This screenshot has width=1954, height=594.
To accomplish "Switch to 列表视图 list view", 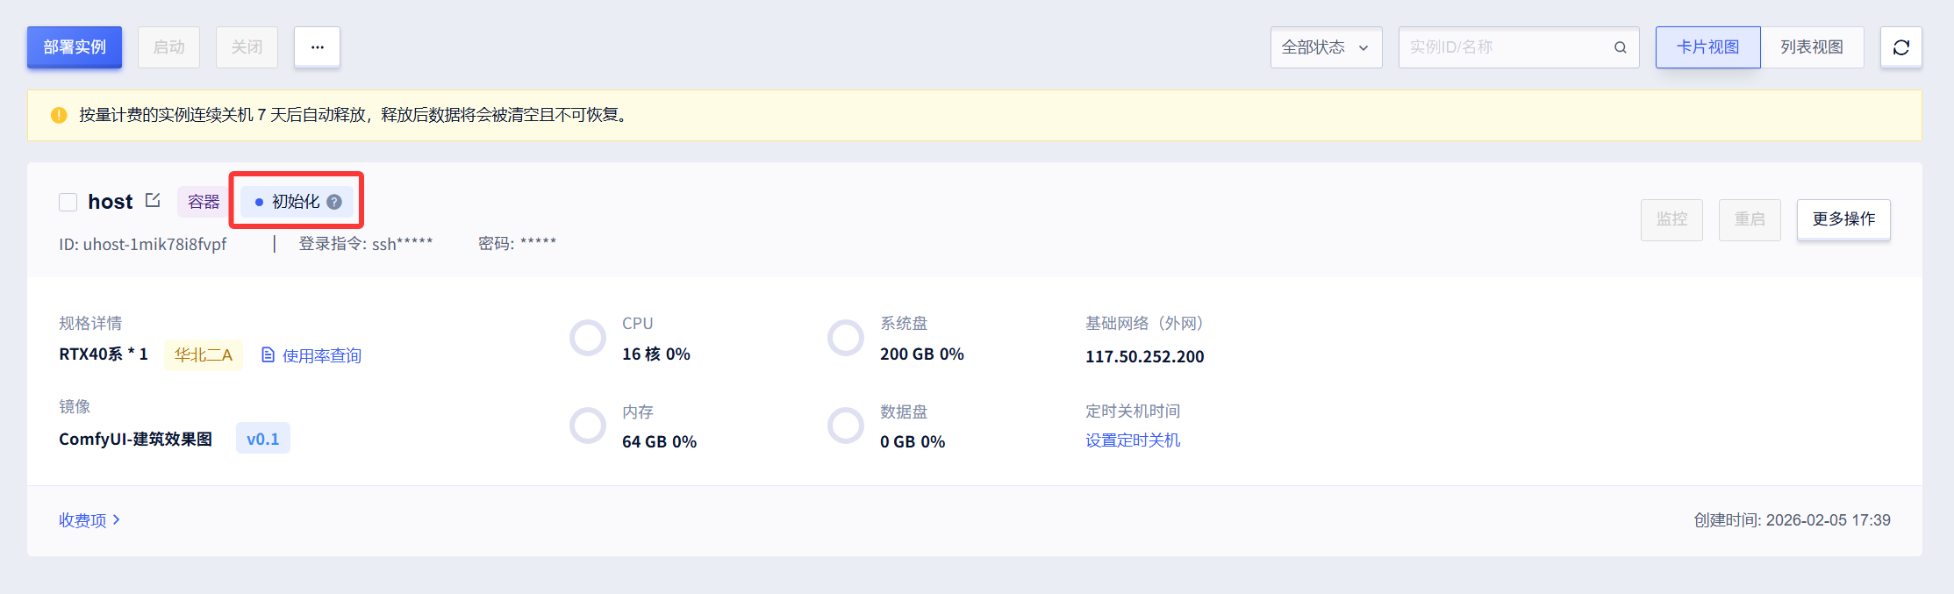I will click(1811, 47).
